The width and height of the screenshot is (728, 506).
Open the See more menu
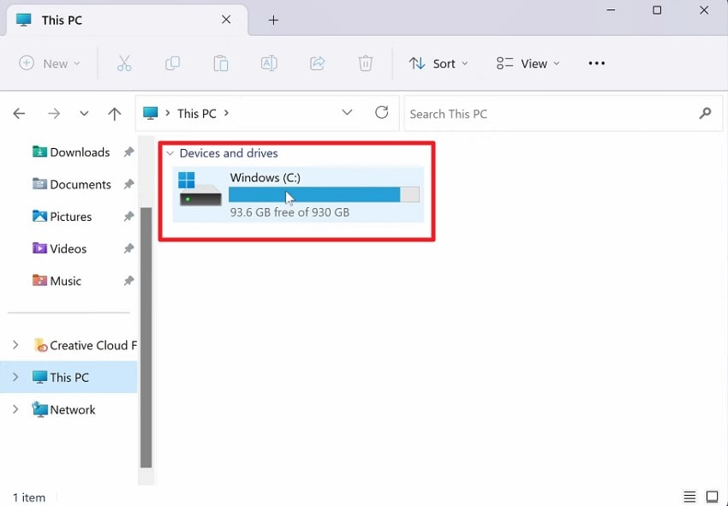pyautogui.click(x=596, y=63)
